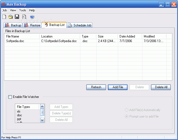Open the Help menu
178x140 pixels.
pos(32,10)
